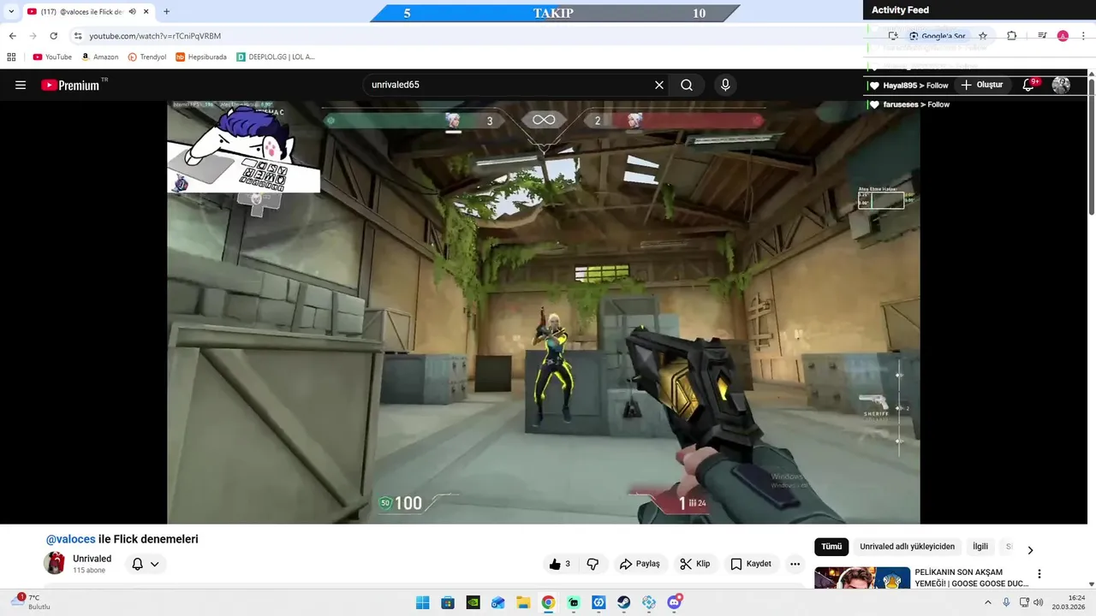Show hidden system tray icons chevron
This screenshot has height=616, width=1096.
point(987,602)
